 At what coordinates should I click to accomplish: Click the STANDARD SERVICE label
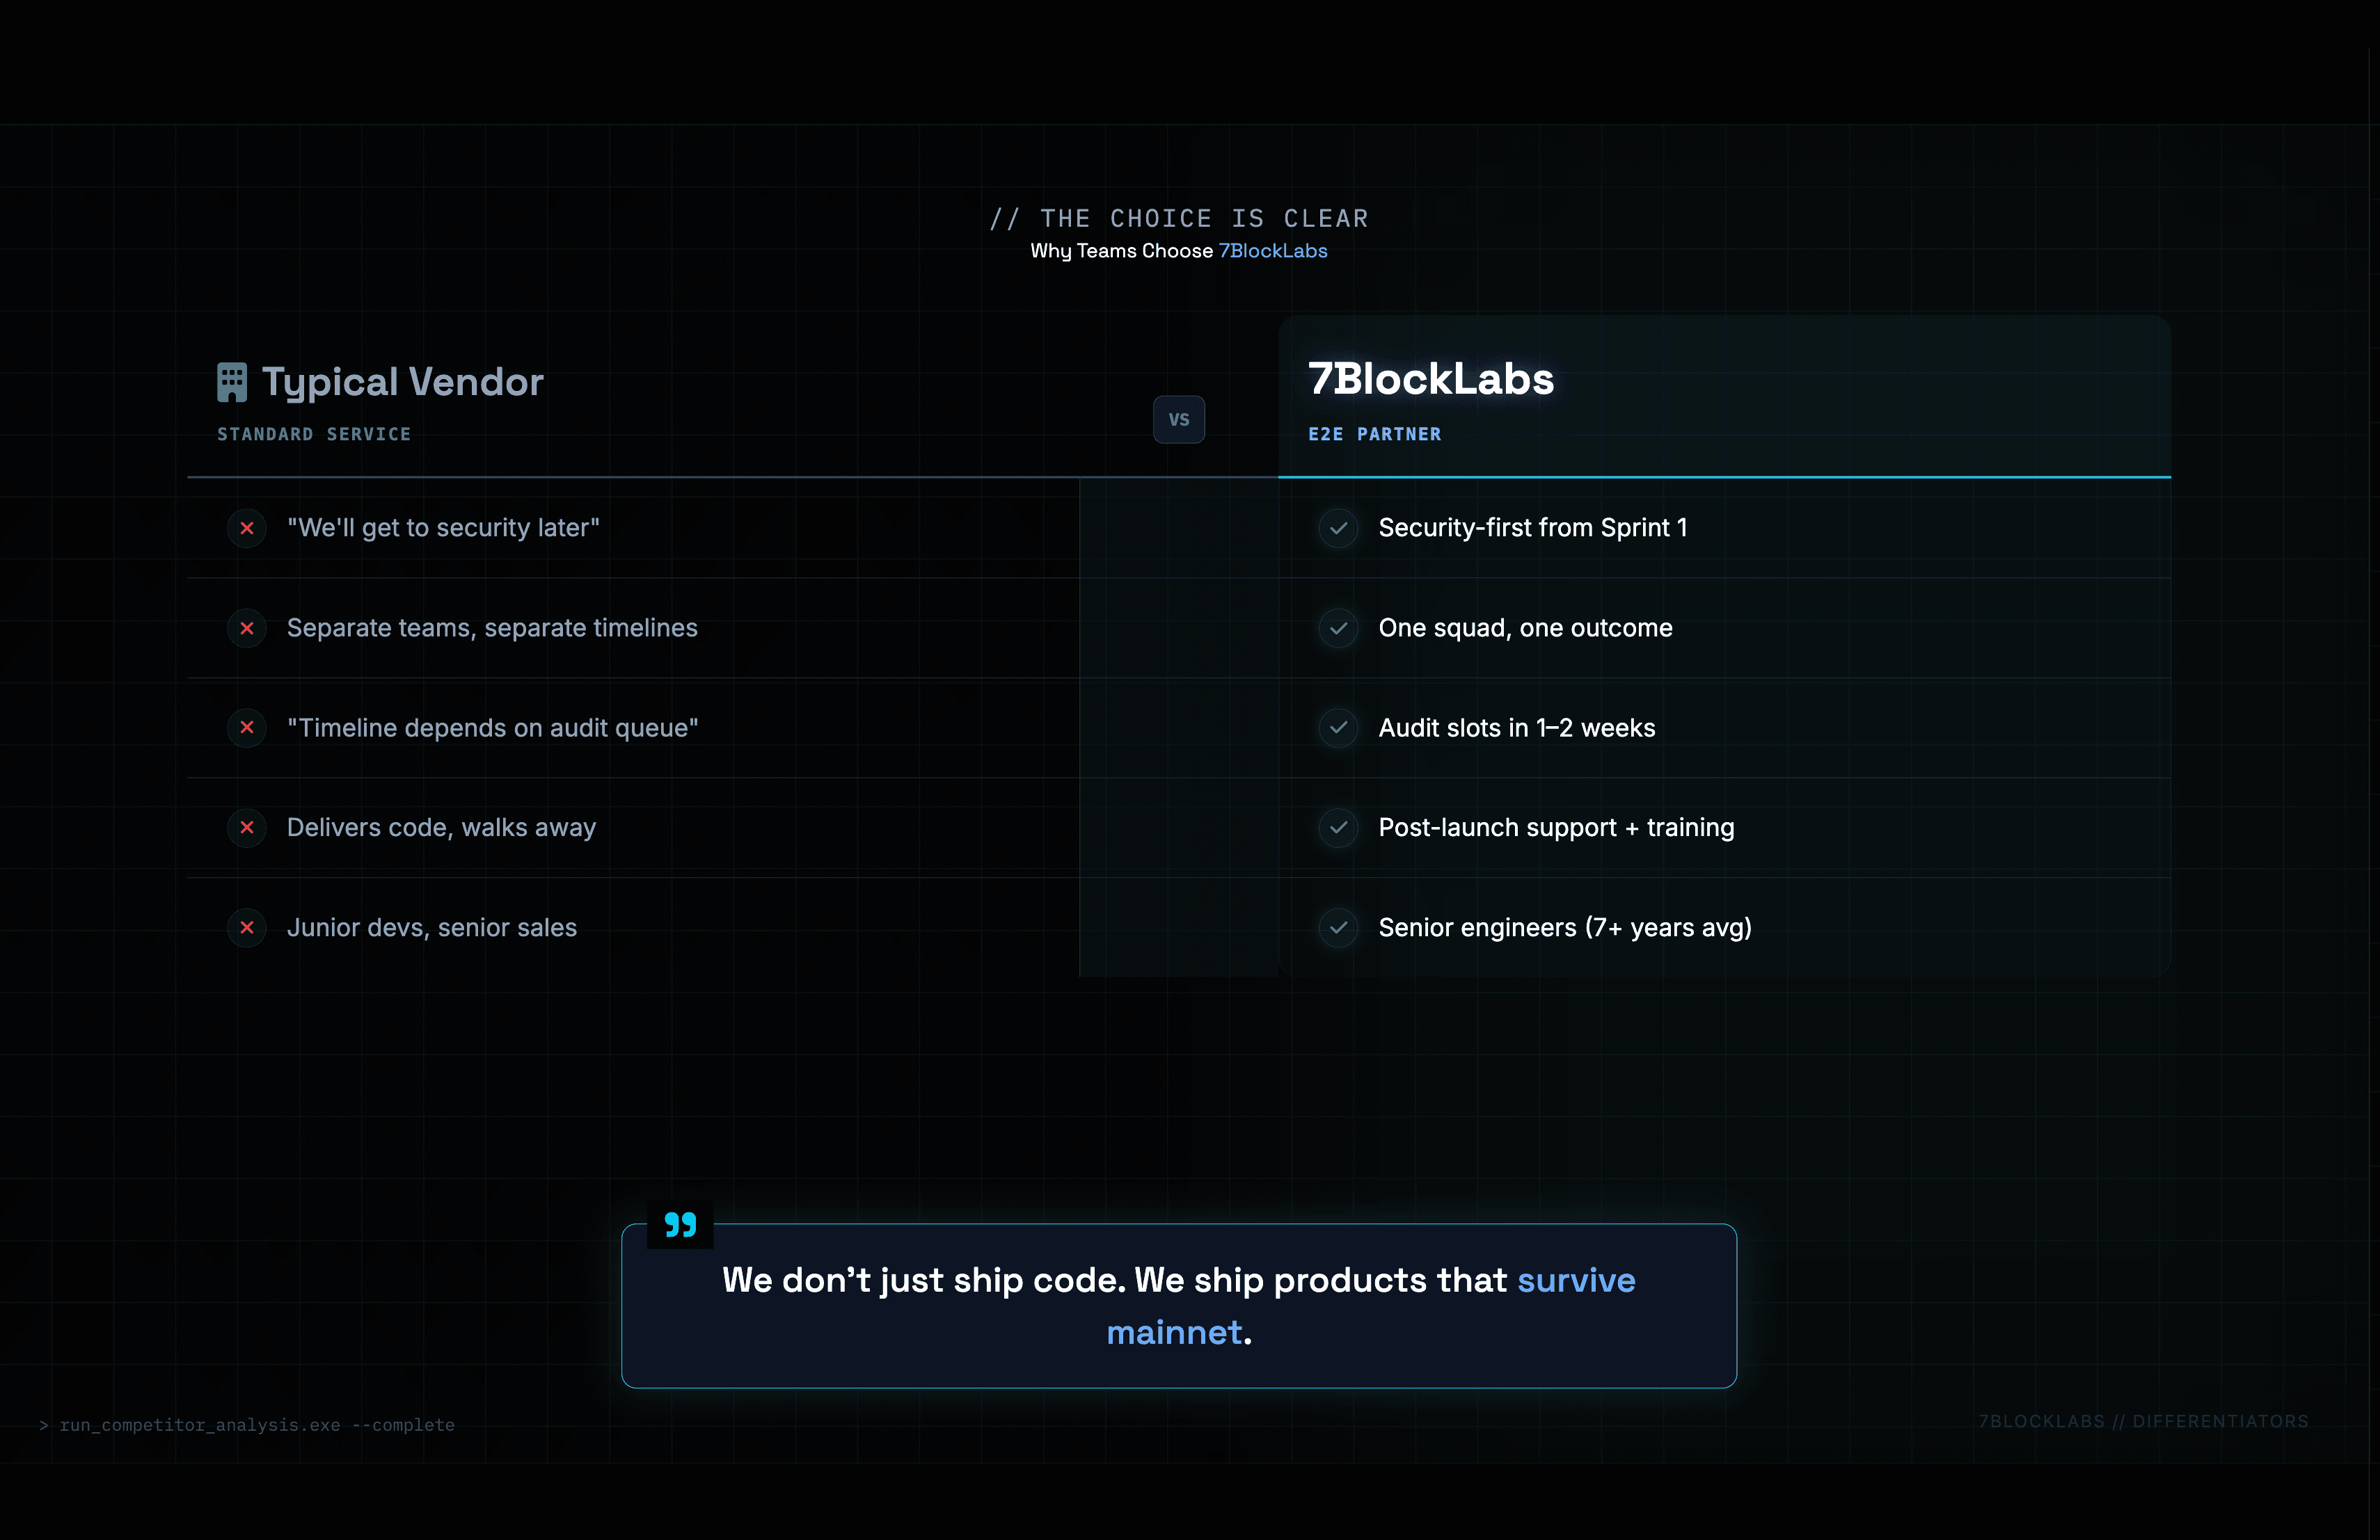click(x=314, y=434)
